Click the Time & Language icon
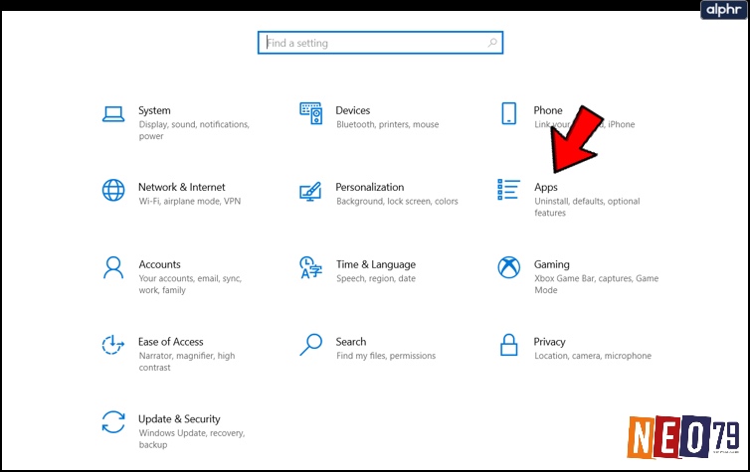 click(x=311, y=267)
